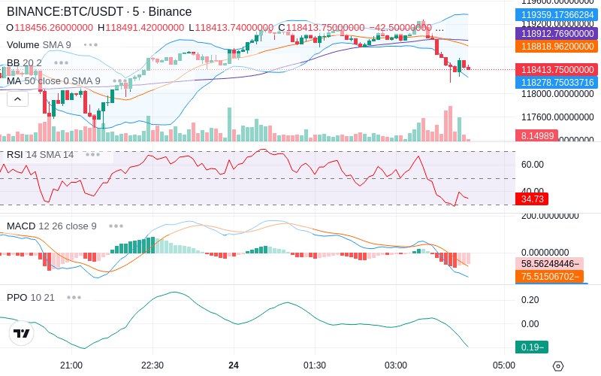Image resolution: width=601 pixels, height=376 pixels.
Task: Click the RSI value label 34.73
Action: click(531, 199)
